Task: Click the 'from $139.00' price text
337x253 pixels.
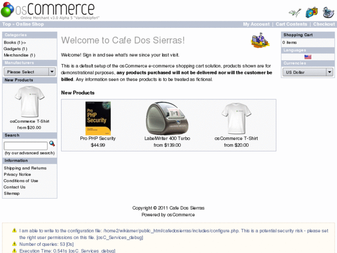Action: (x=167, y=145)
